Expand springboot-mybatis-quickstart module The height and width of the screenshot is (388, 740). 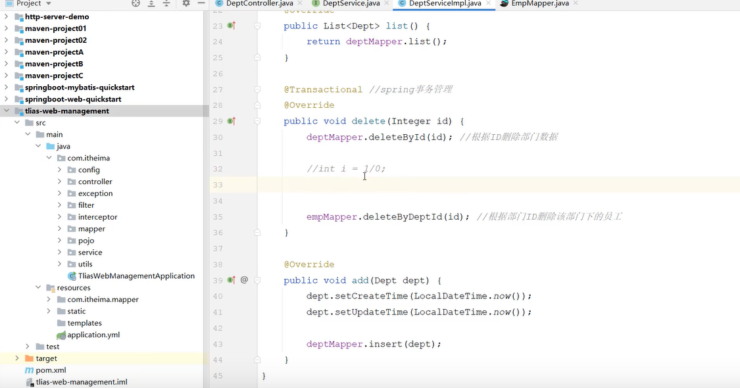pos(6,87)
